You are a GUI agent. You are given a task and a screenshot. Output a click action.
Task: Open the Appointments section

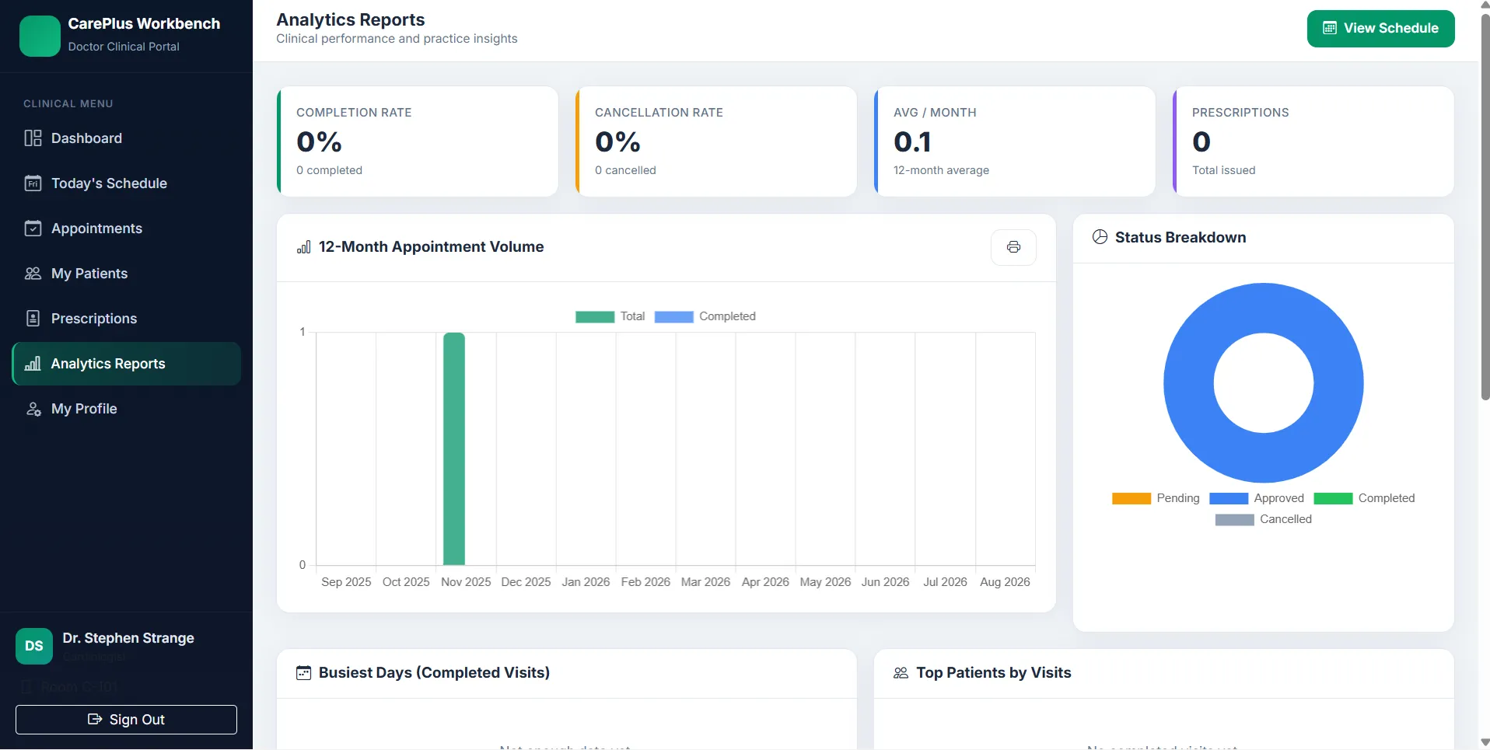(x=126, y=228)
